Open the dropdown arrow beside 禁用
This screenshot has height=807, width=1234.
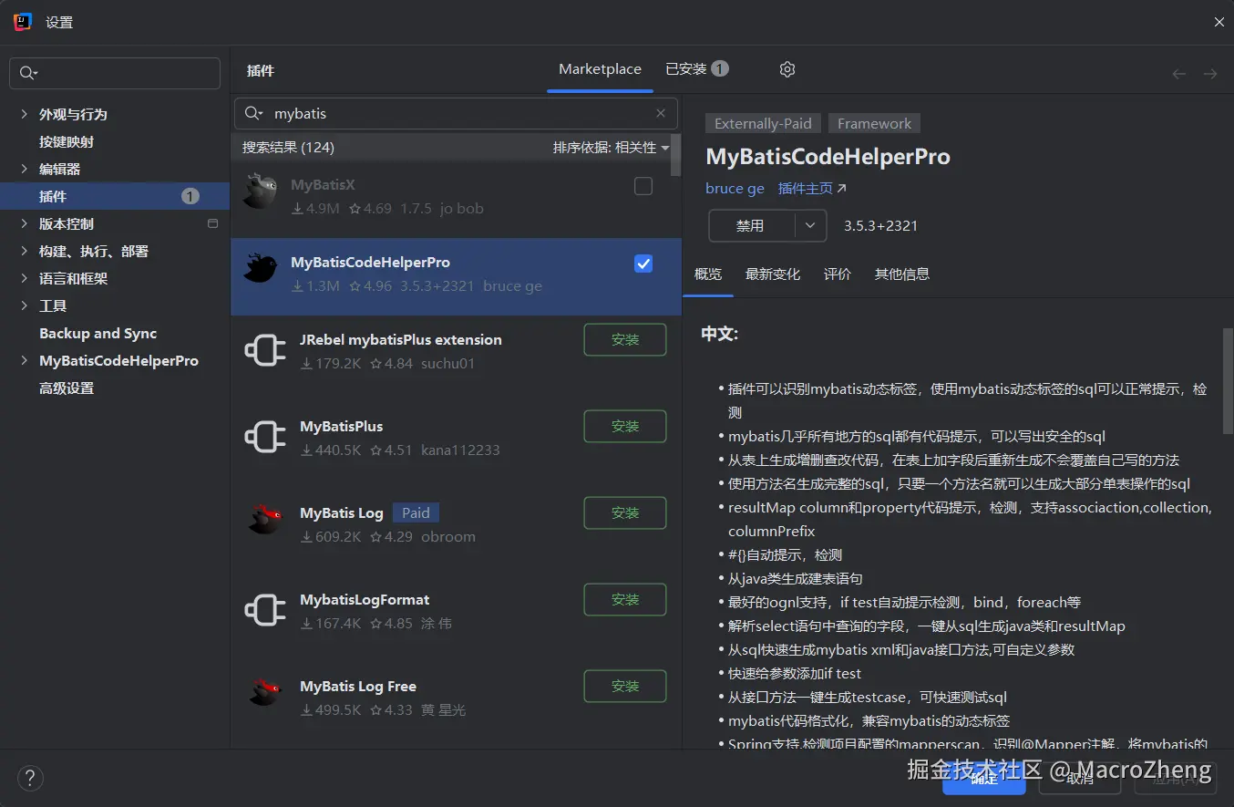point(810,225)
